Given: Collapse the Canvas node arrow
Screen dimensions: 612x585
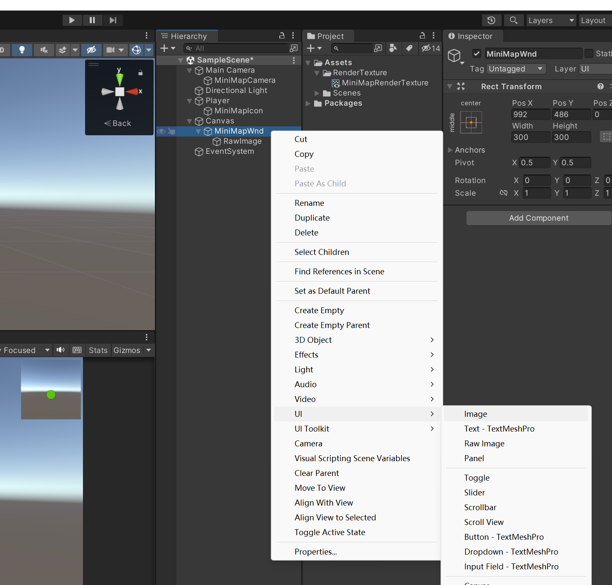Looking at the screenshot, I should pos(189,121).
